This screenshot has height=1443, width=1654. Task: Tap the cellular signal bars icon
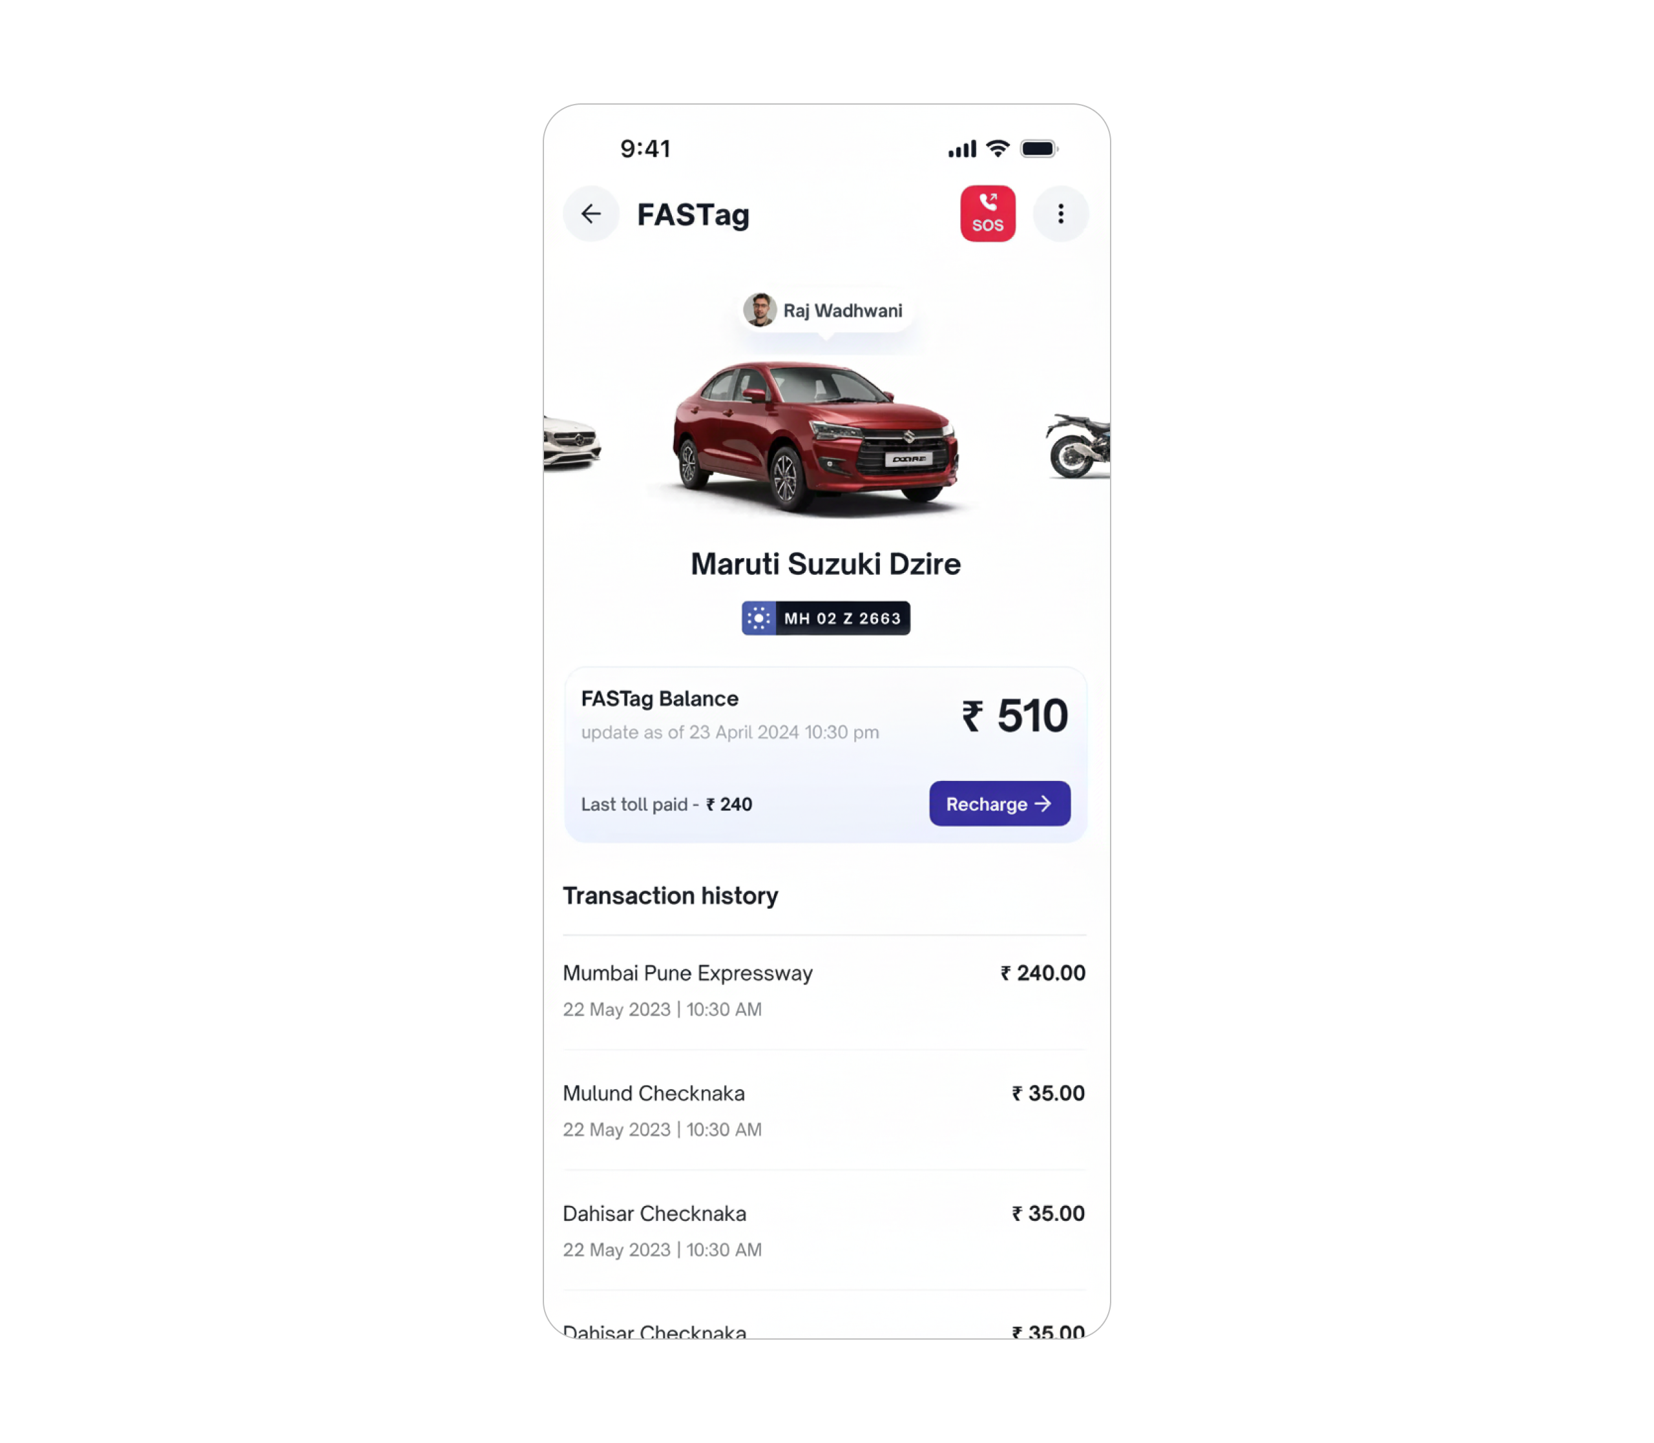point(962,149)
